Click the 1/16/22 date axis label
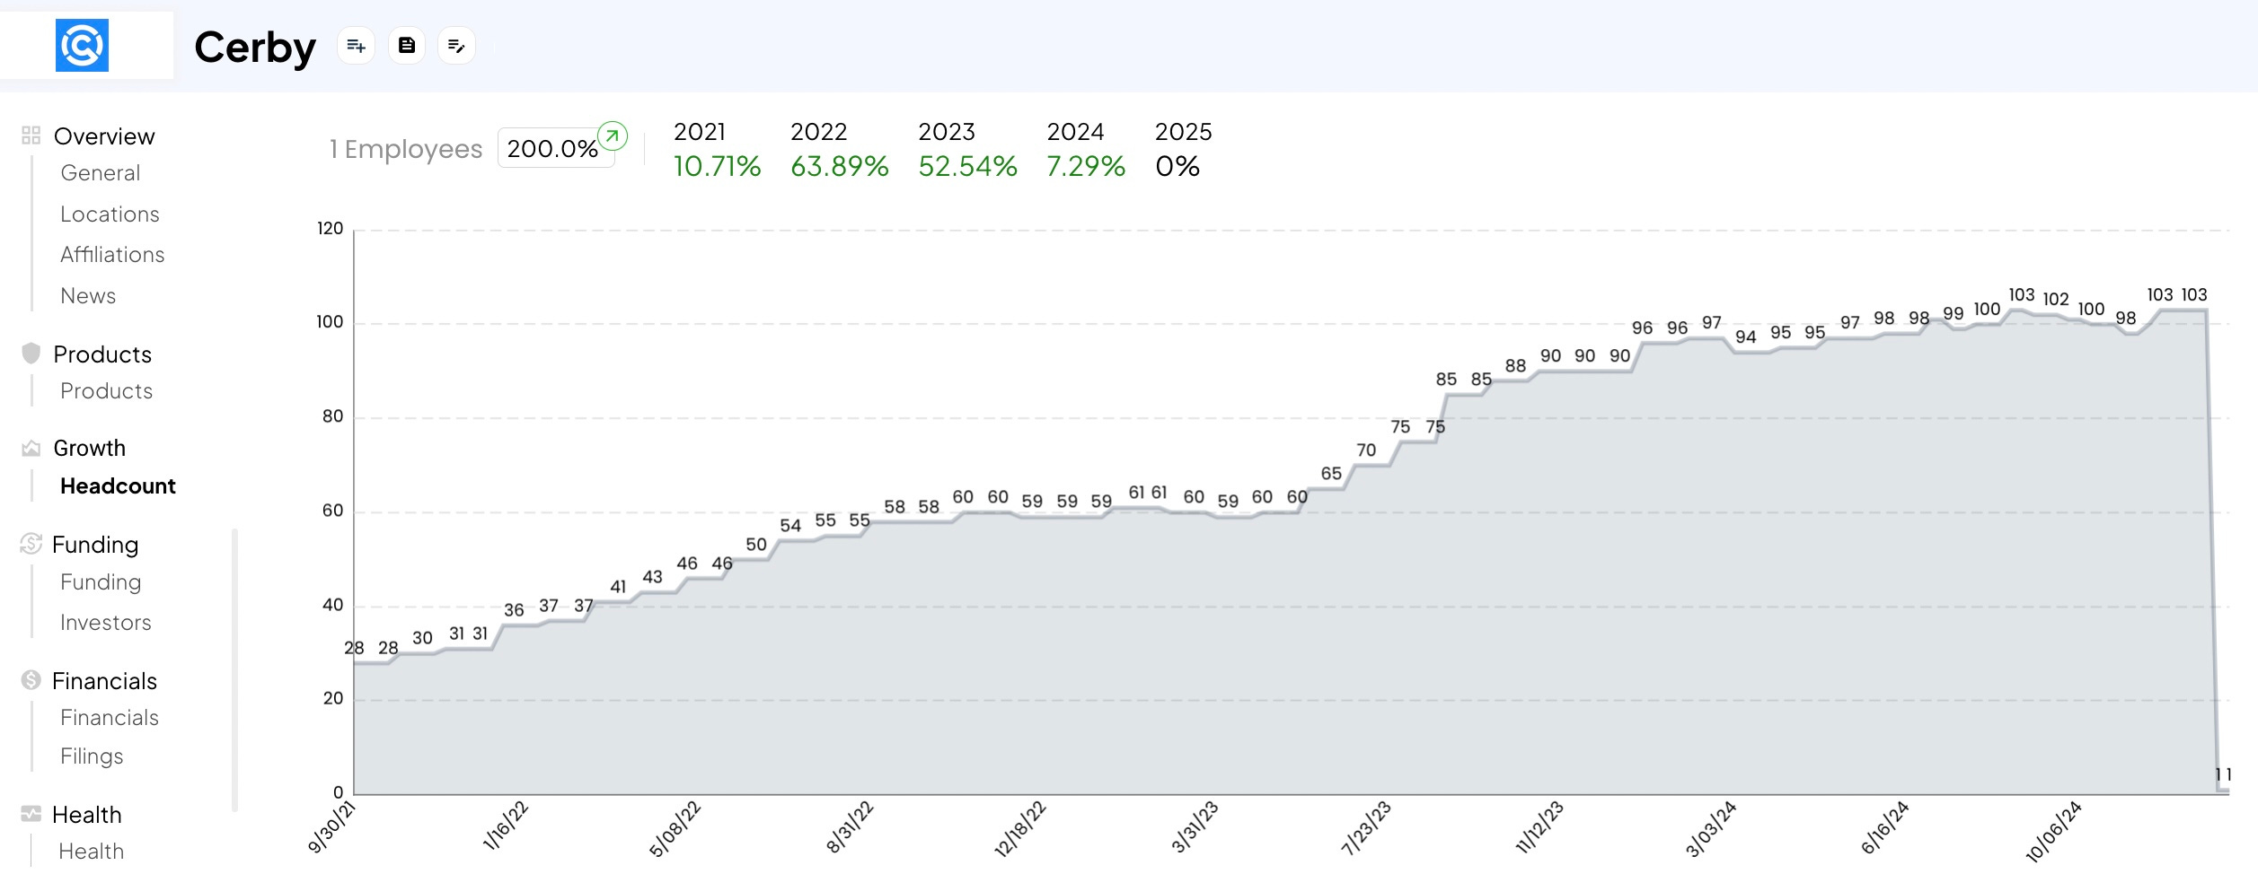 tap(507, 826)
